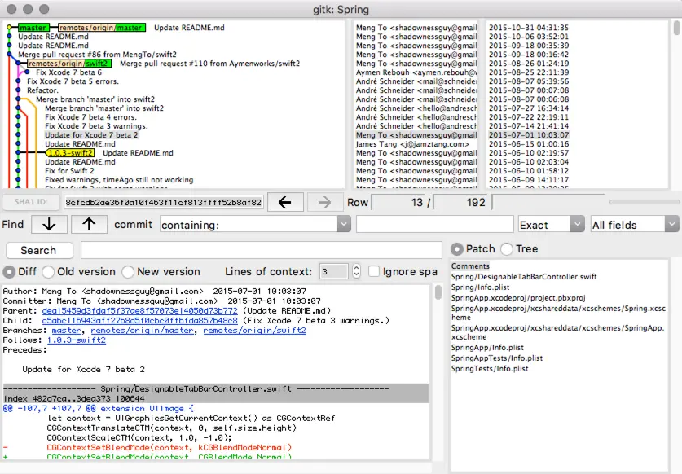Select commit 'Fix Xcode 7 beta 3 warnings.'
Screen dimensions: 682x474
pyautogui.click(x=96, y=126)
